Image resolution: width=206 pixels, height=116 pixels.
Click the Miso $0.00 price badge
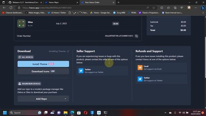pos(116,24)
